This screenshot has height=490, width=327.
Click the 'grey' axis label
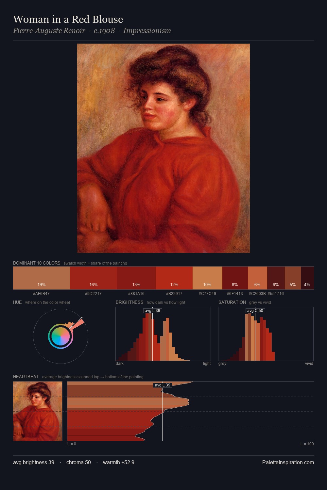[222, 364]
